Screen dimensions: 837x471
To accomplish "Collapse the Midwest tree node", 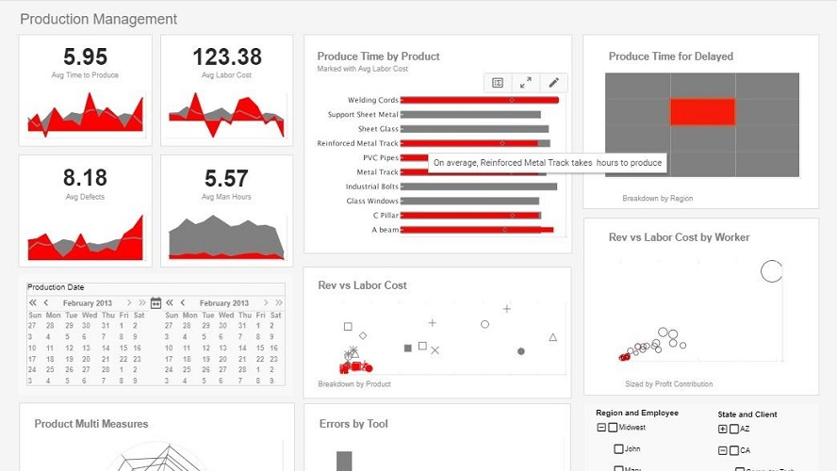I will coord(601,428).
